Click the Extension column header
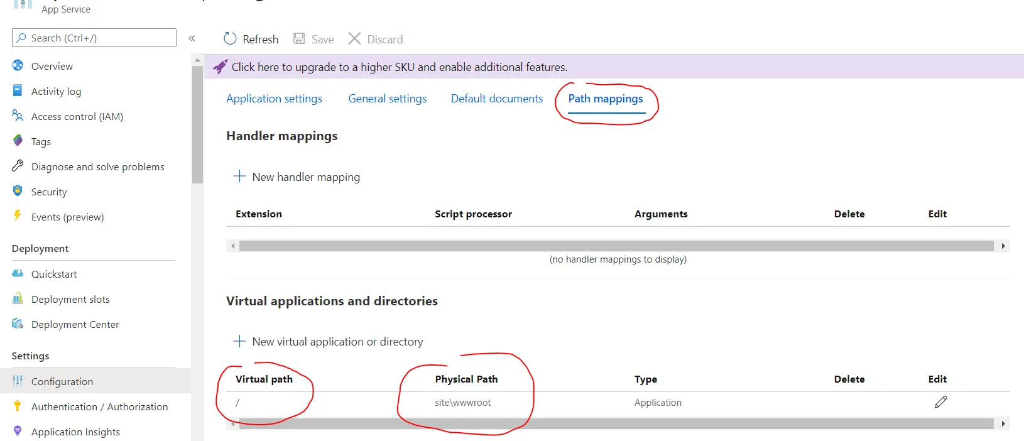The image size is (1024, 441). [x=259, y=214]
